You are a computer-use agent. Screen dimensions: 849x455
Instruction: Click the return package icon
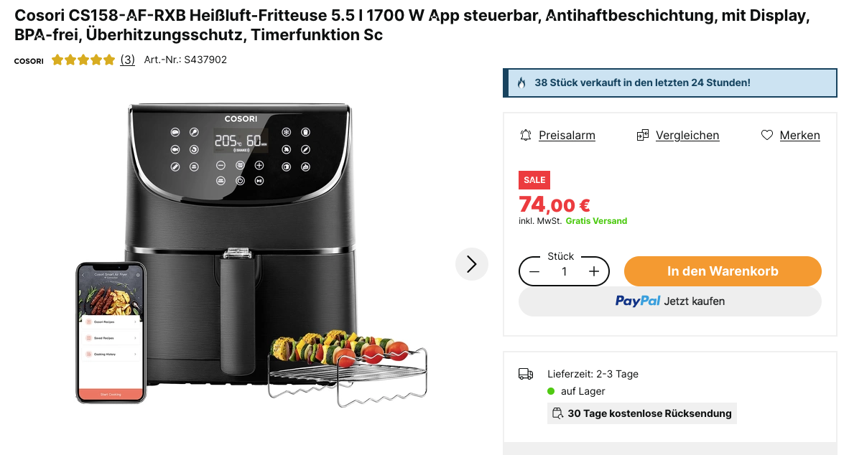tap(557, 413)
